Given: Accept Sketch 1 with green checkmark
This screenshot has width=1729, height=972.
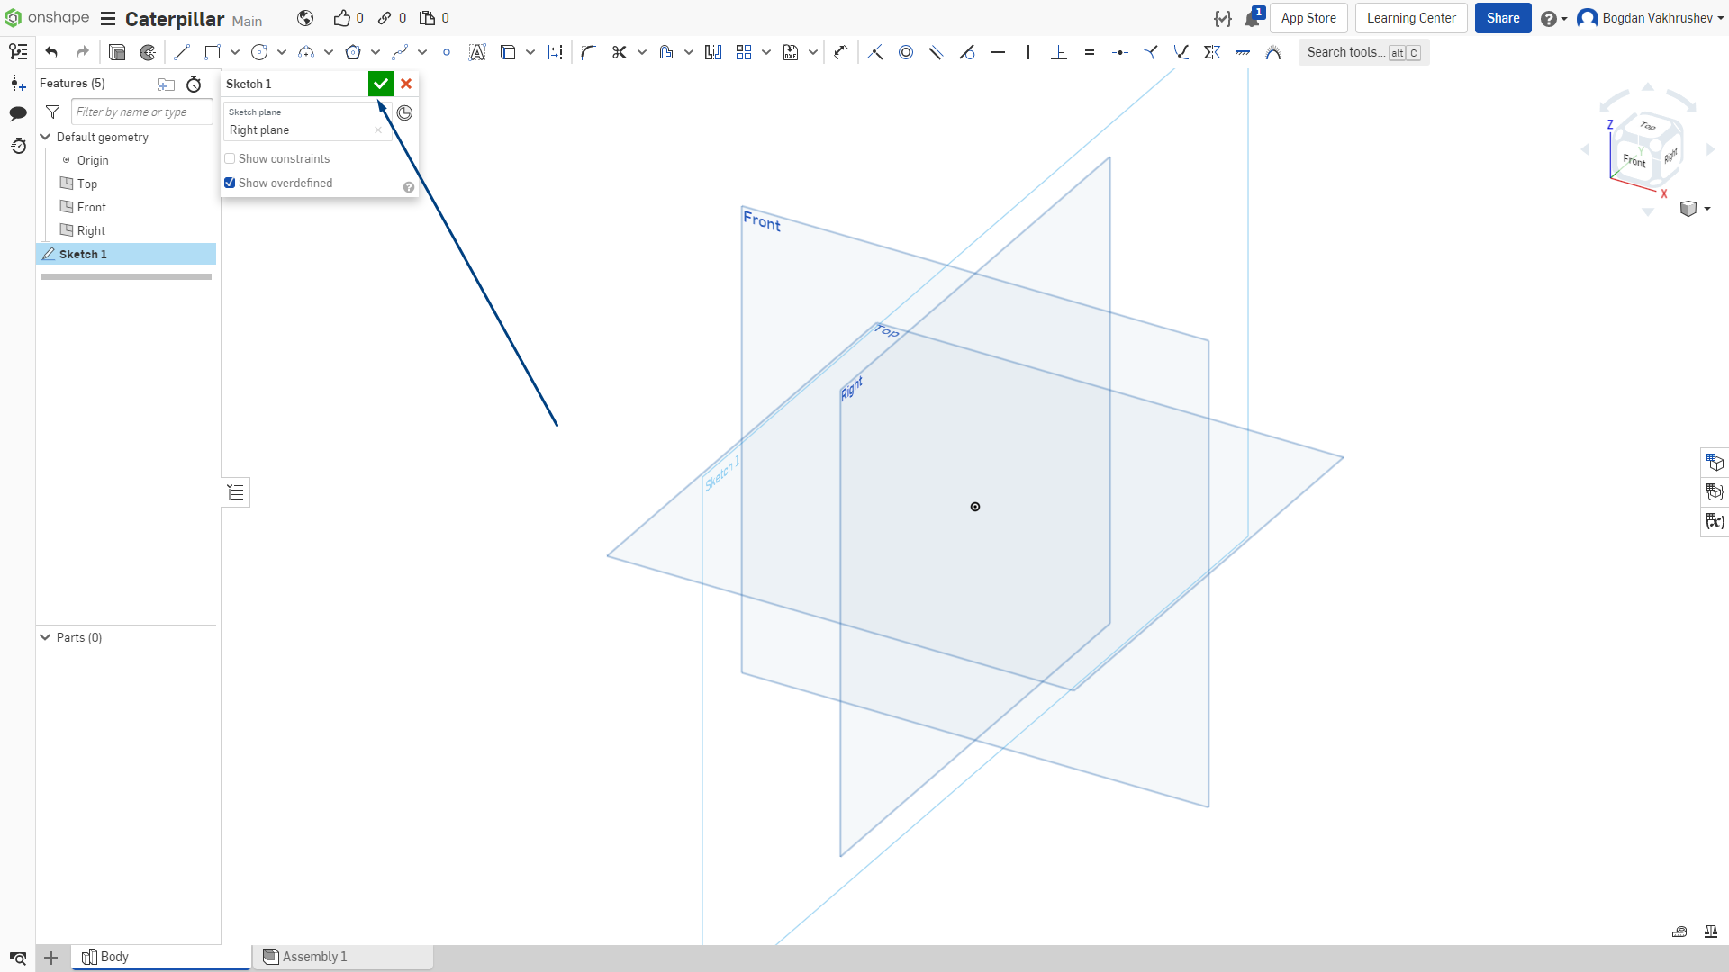Looking at the screenshot, I should [381, 84].
